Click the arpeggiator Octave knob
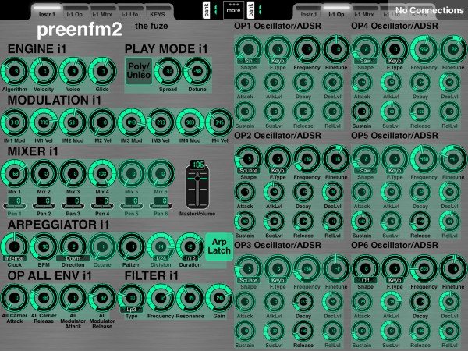The image size is (468, 351). (x=102, y=246)
